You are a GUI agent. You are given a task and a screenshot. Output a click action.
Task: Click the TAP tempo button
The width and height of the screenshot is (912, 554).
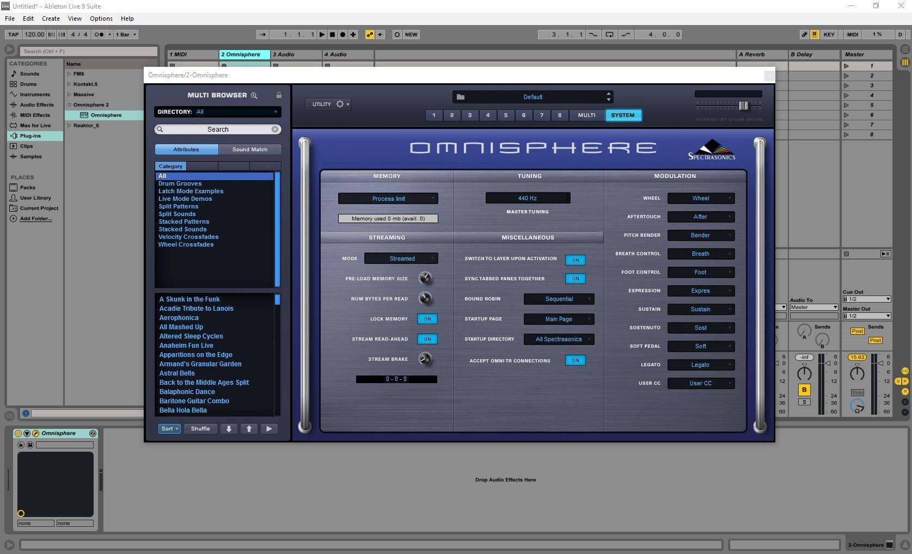click(14, 34)
